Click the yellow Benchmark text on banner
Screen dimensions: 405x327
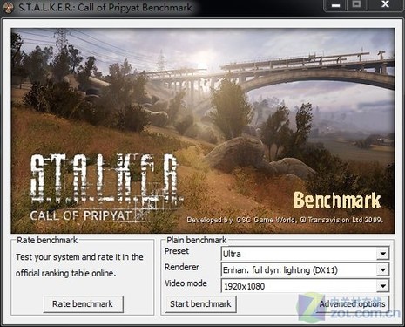click(x=337, y=201)
